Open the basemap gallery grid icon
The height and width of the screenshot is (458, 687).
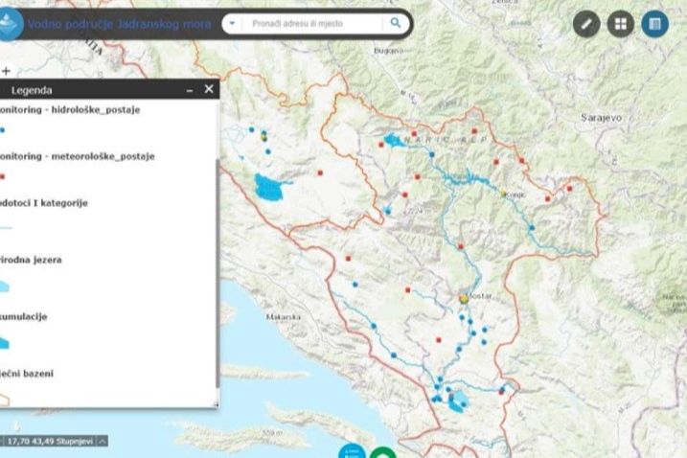click(620, 24)
